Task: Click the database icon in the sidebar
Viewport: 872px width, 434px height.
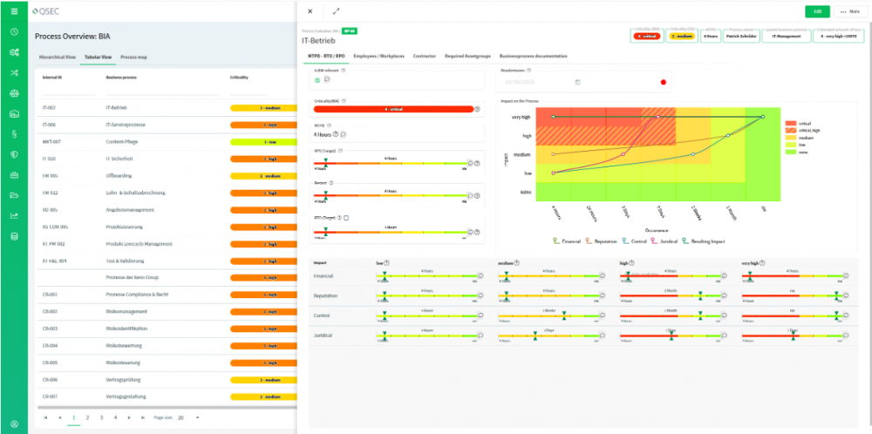Action: pyautogui.click(x=13, y=236)
